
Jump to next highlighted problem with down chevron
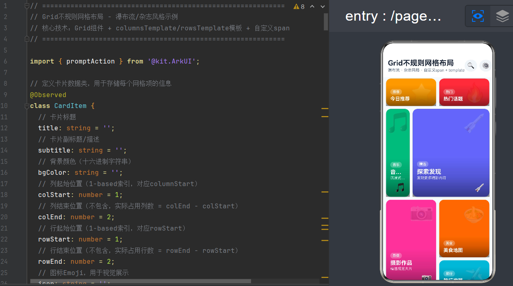click(x=323, y=6)
